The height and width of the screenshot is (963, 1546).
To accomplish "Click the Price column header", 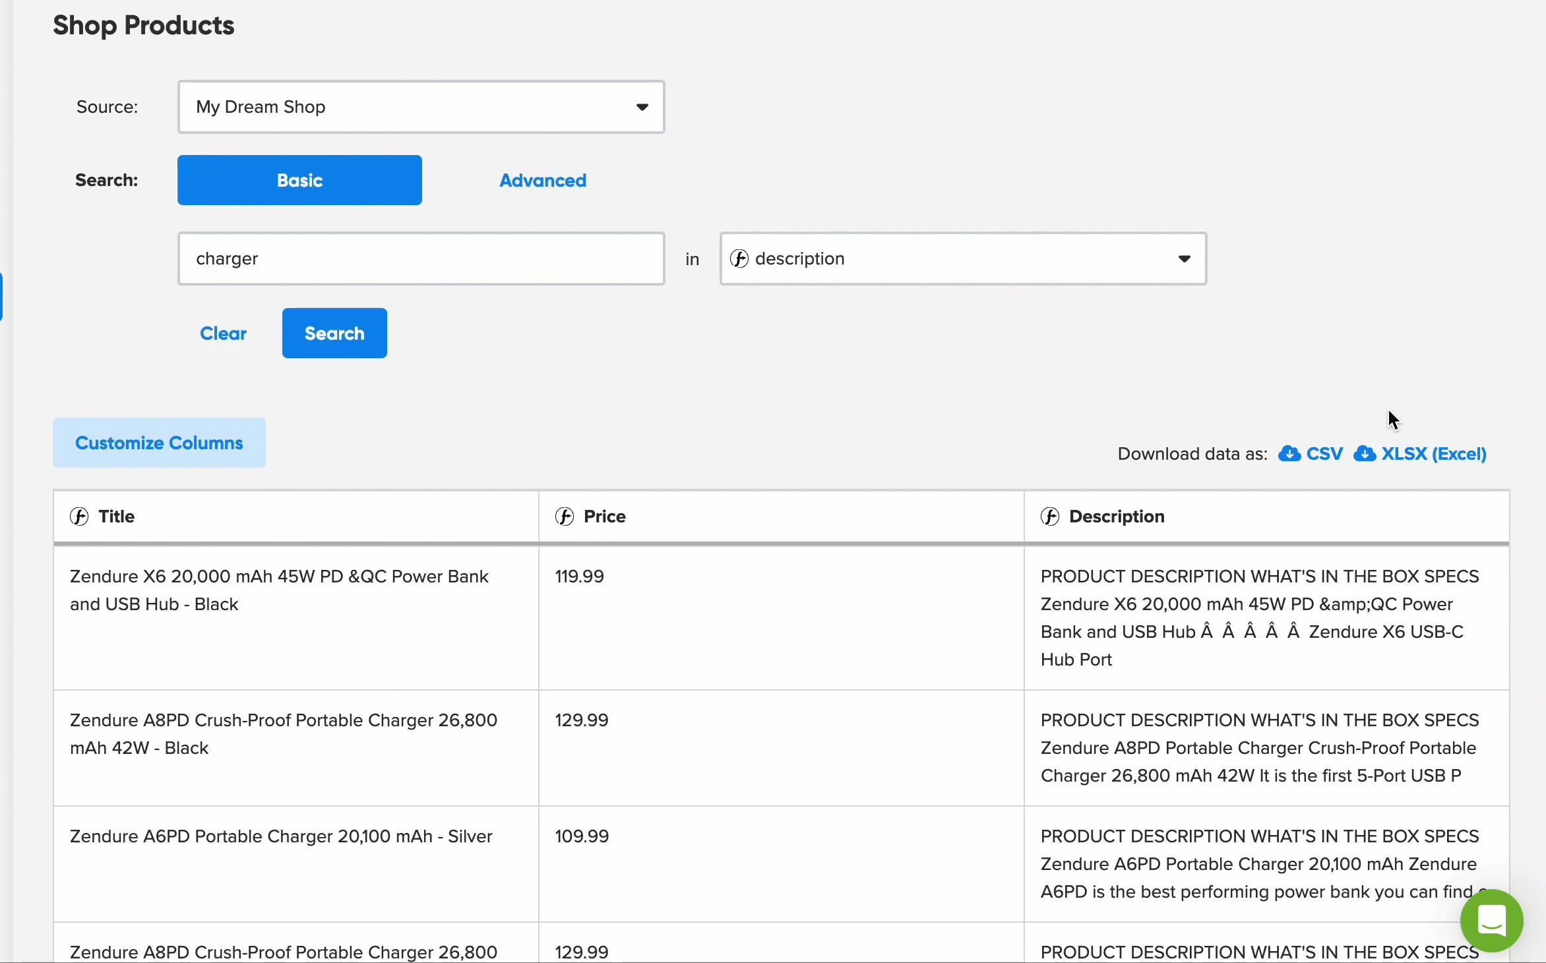I will click(x=782, y=516).
